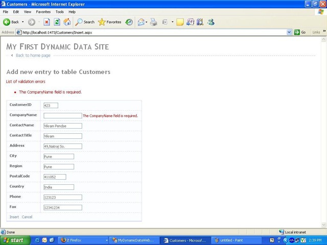The height and width of the screenshot is (245, 327).
Task: Click the Address input field
Action: (63, 146)
